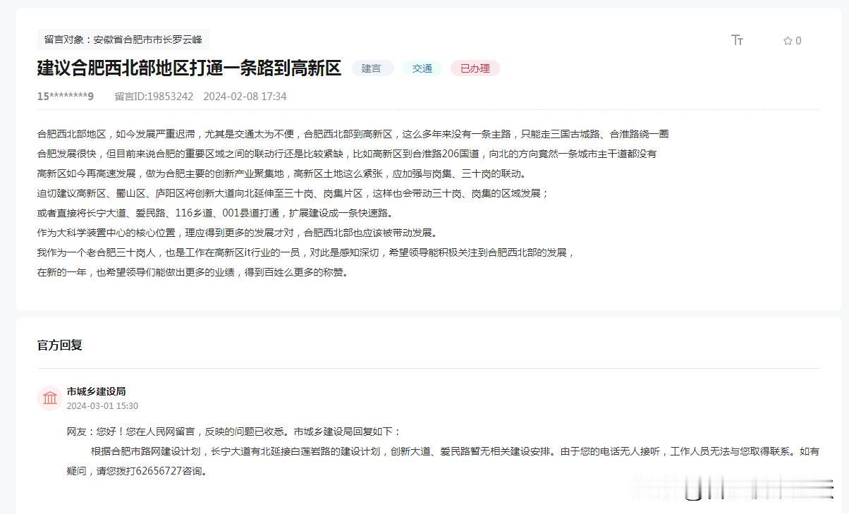Click the line starting 在新的一年
Screen dimensions: 849x514
(x=193, y=272)
